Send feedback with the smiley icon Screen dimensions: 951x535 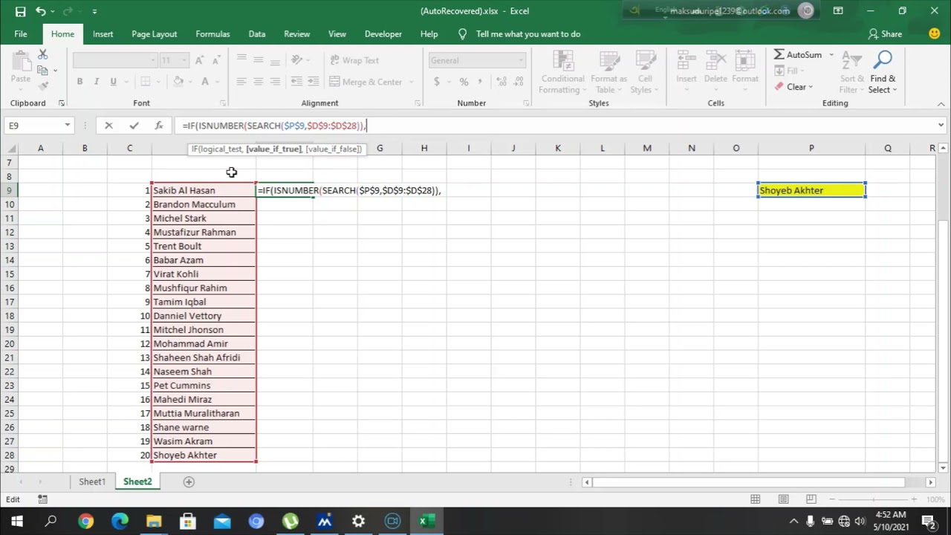point(934,33)
